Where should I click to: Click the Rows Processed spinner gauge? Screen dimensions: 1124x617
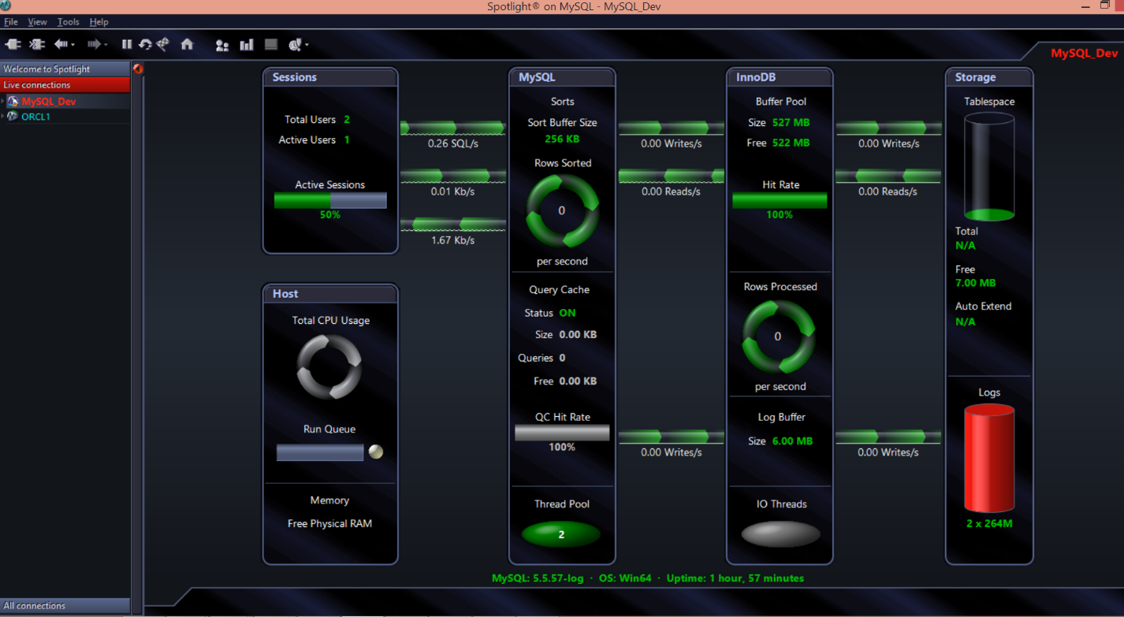point(779,336)
